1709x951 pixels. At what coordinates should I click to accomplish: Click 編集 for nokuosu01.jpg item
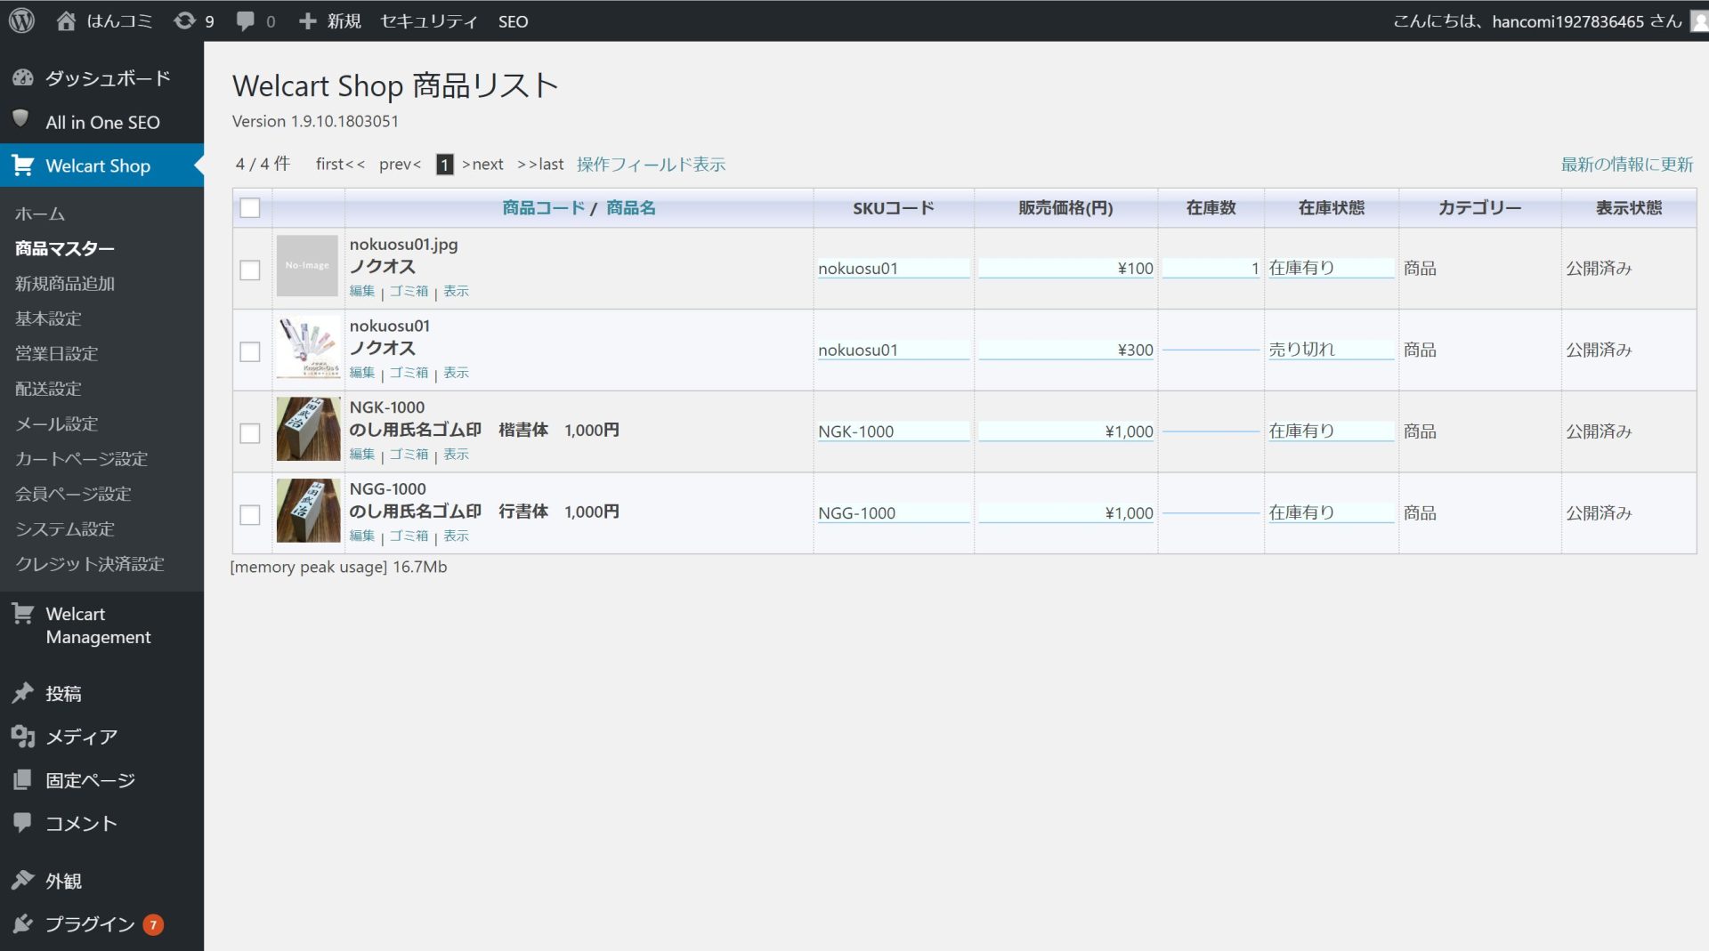point(362,291)
